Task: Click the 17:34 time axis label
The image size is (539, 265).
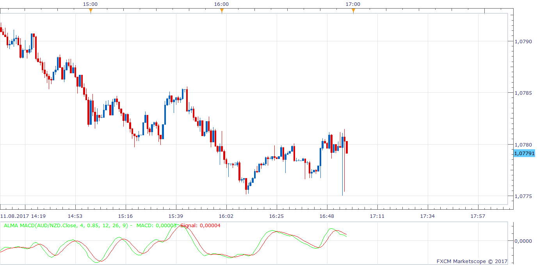Action: point(427,216)
